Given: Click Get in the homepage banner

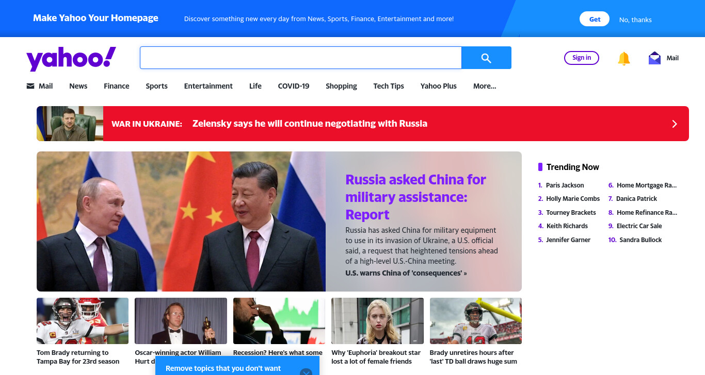Looking at the screenshot, I should 595,19.
